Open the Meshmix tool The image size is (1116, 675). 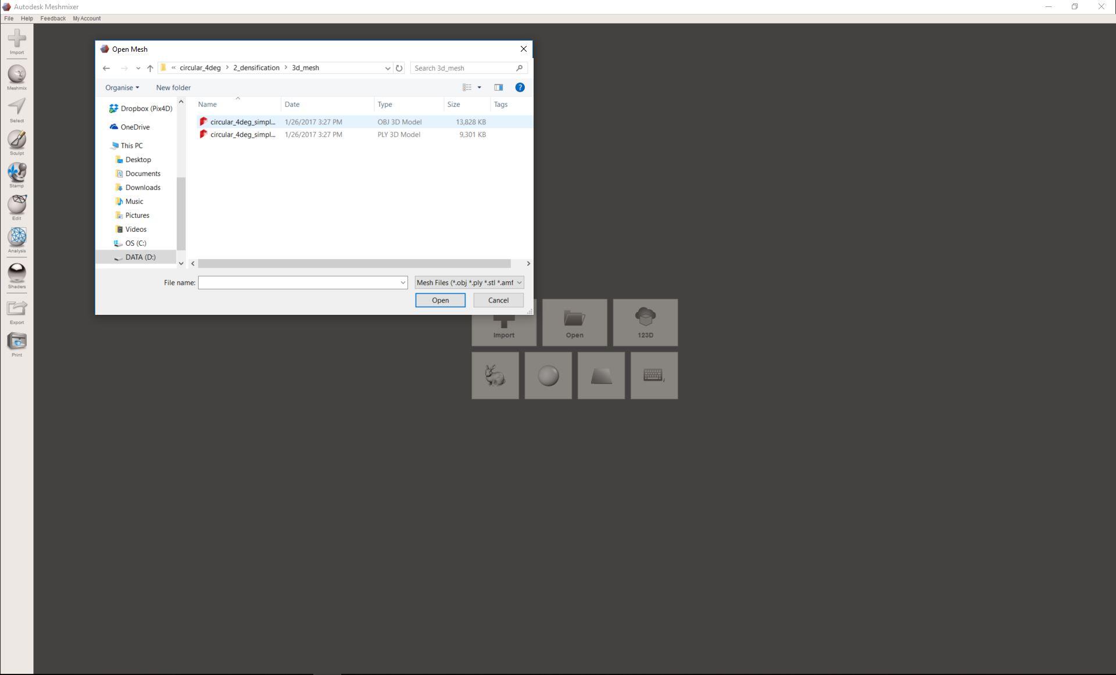tap(17, 75)
